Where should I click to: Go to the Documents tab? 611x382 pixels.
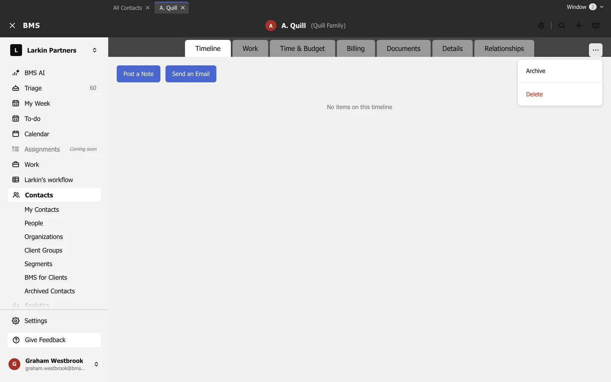(x=404, y=48)
